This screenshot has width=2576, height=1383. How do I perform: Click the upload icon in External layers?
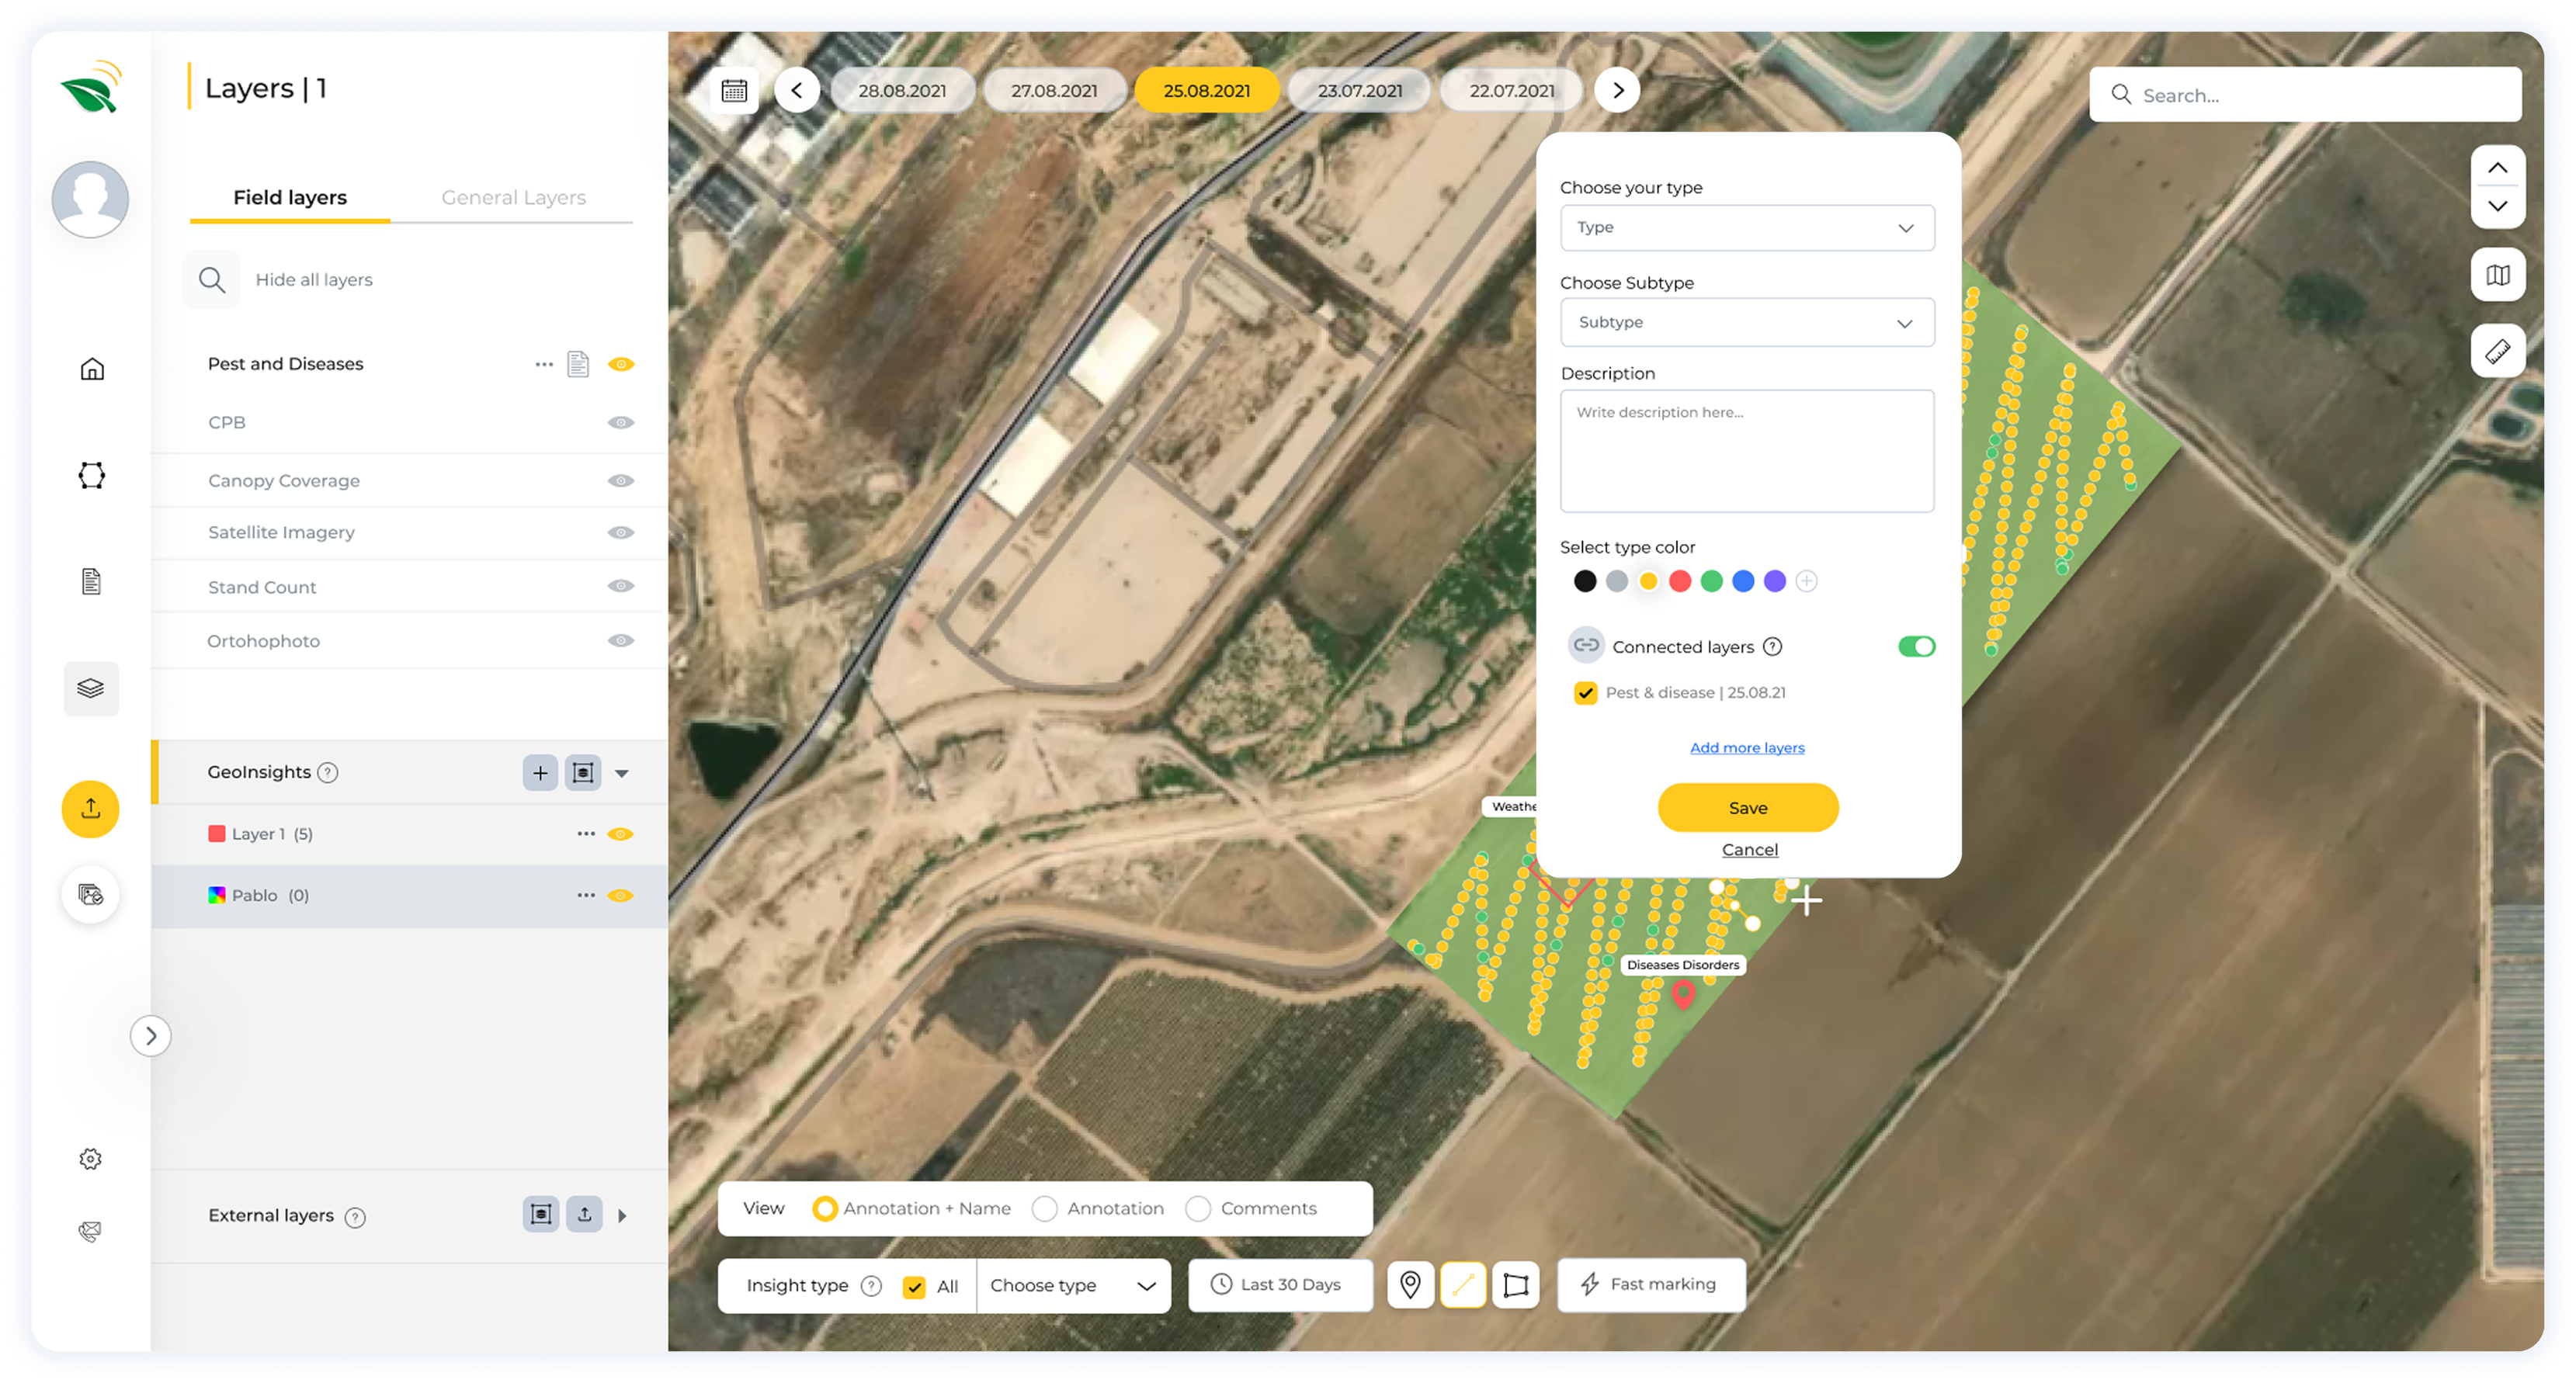[584, 1214]
